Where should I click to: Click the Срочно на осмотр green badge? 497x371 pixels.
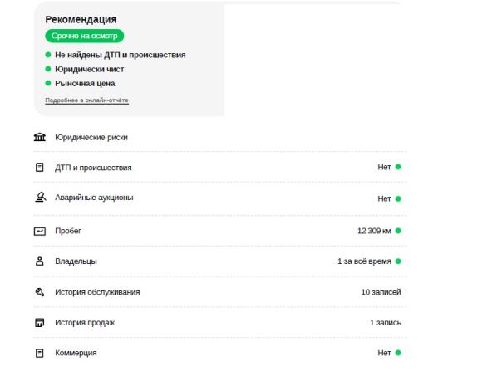pyautogui.click(x=84, y=36)
